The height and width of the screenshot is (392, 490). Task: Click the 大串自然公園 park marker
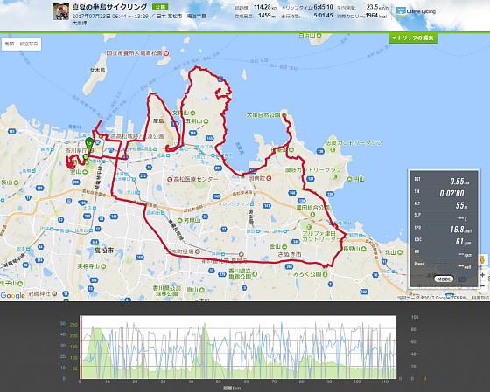283,115
